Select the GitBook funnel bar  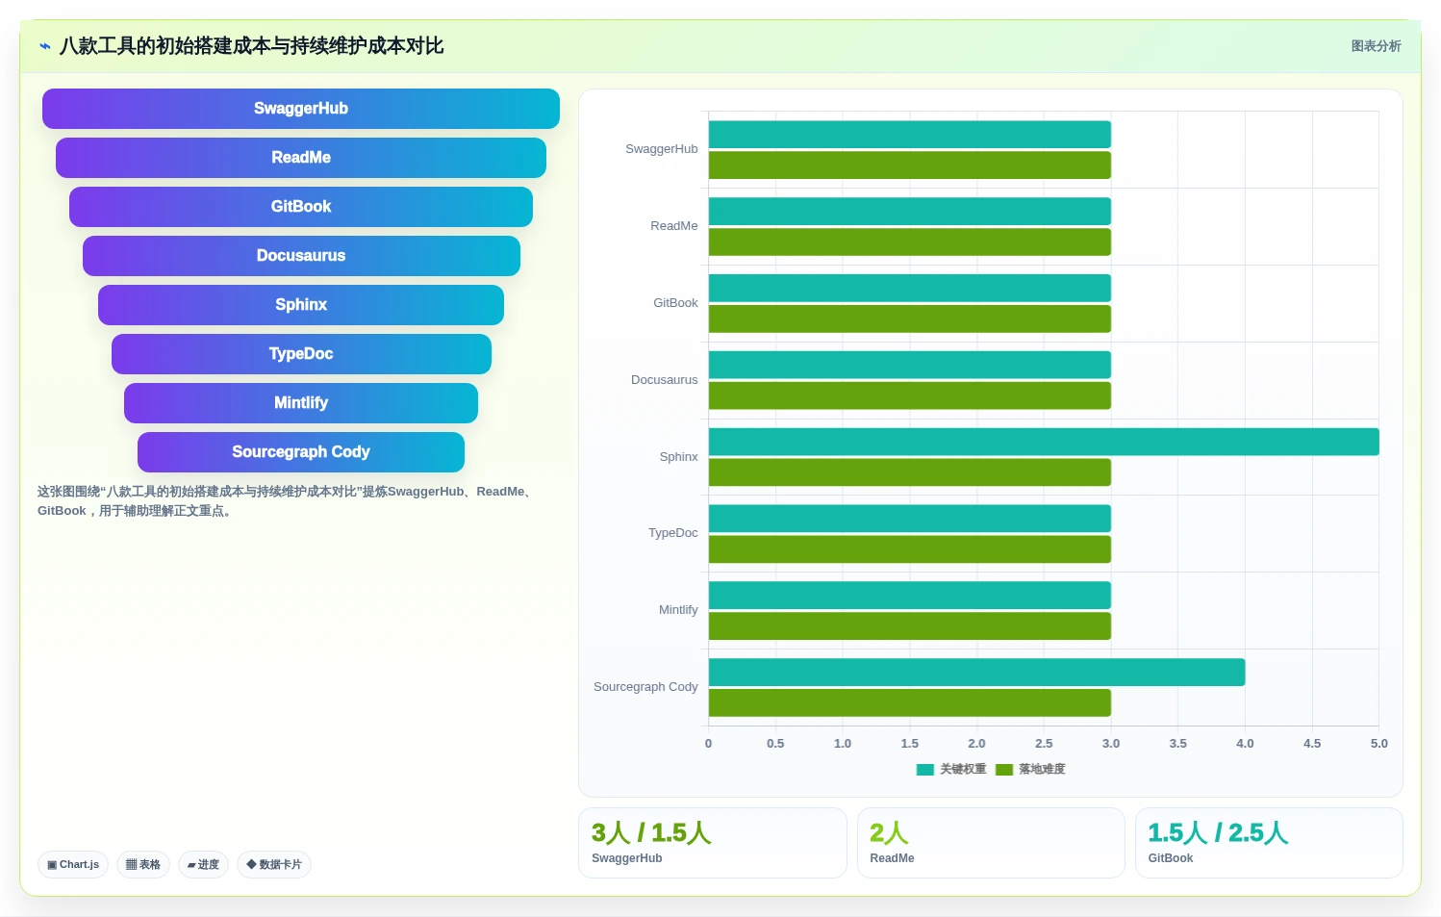click(x=301, y=207)
